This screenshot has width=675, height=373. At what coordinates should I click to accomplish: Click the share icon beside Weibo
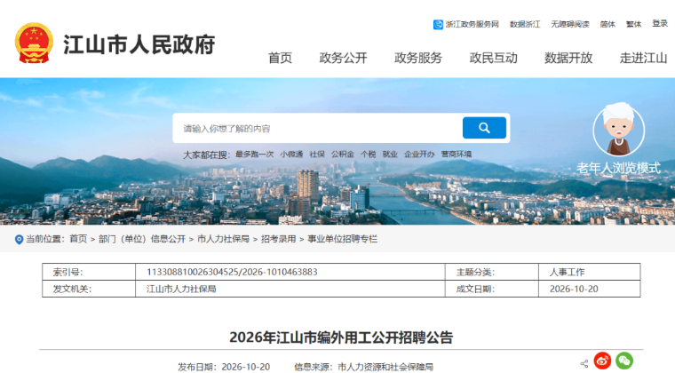point(584,363)
